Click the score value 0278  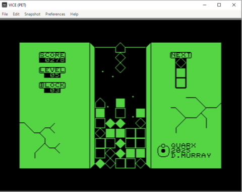pyautogui.click(x=55, y=60)
